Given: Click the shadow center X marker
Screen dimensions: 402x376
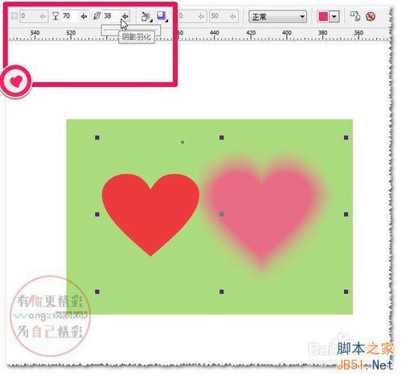Looking at the screenshot, I should (221, 214).
